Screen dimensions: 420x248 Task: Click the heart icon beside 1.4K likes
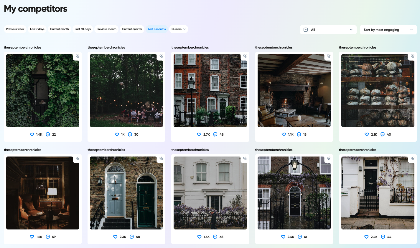coord(32,134)
